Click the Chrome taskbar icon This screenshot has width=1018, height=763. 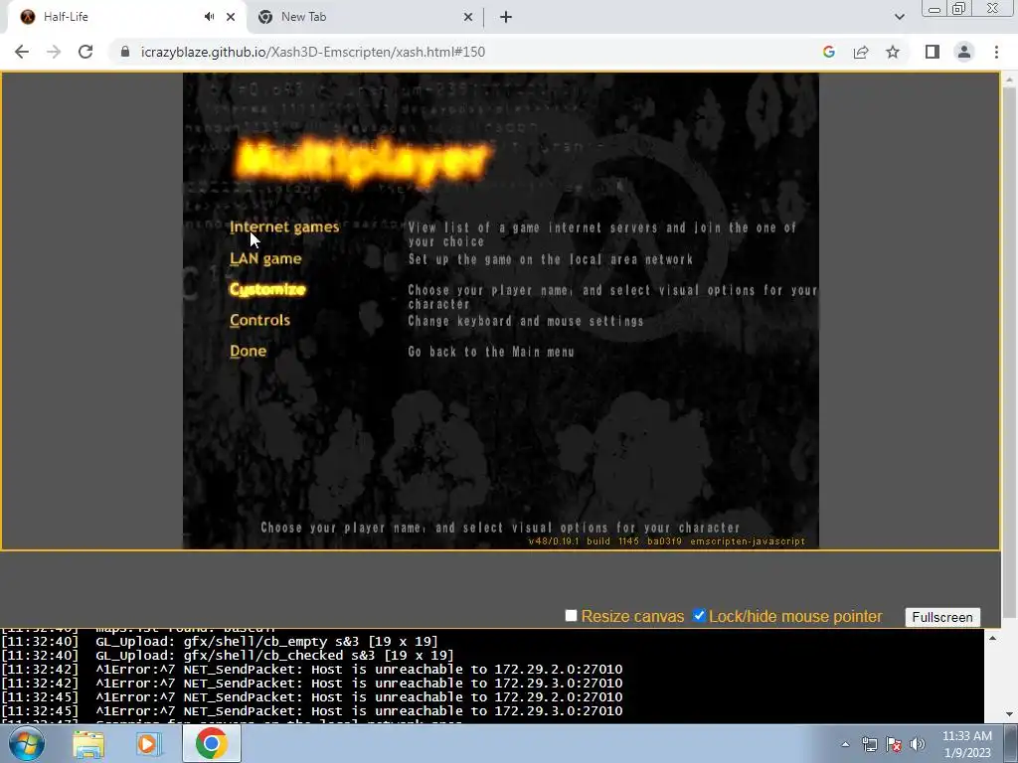pos(211,743)
